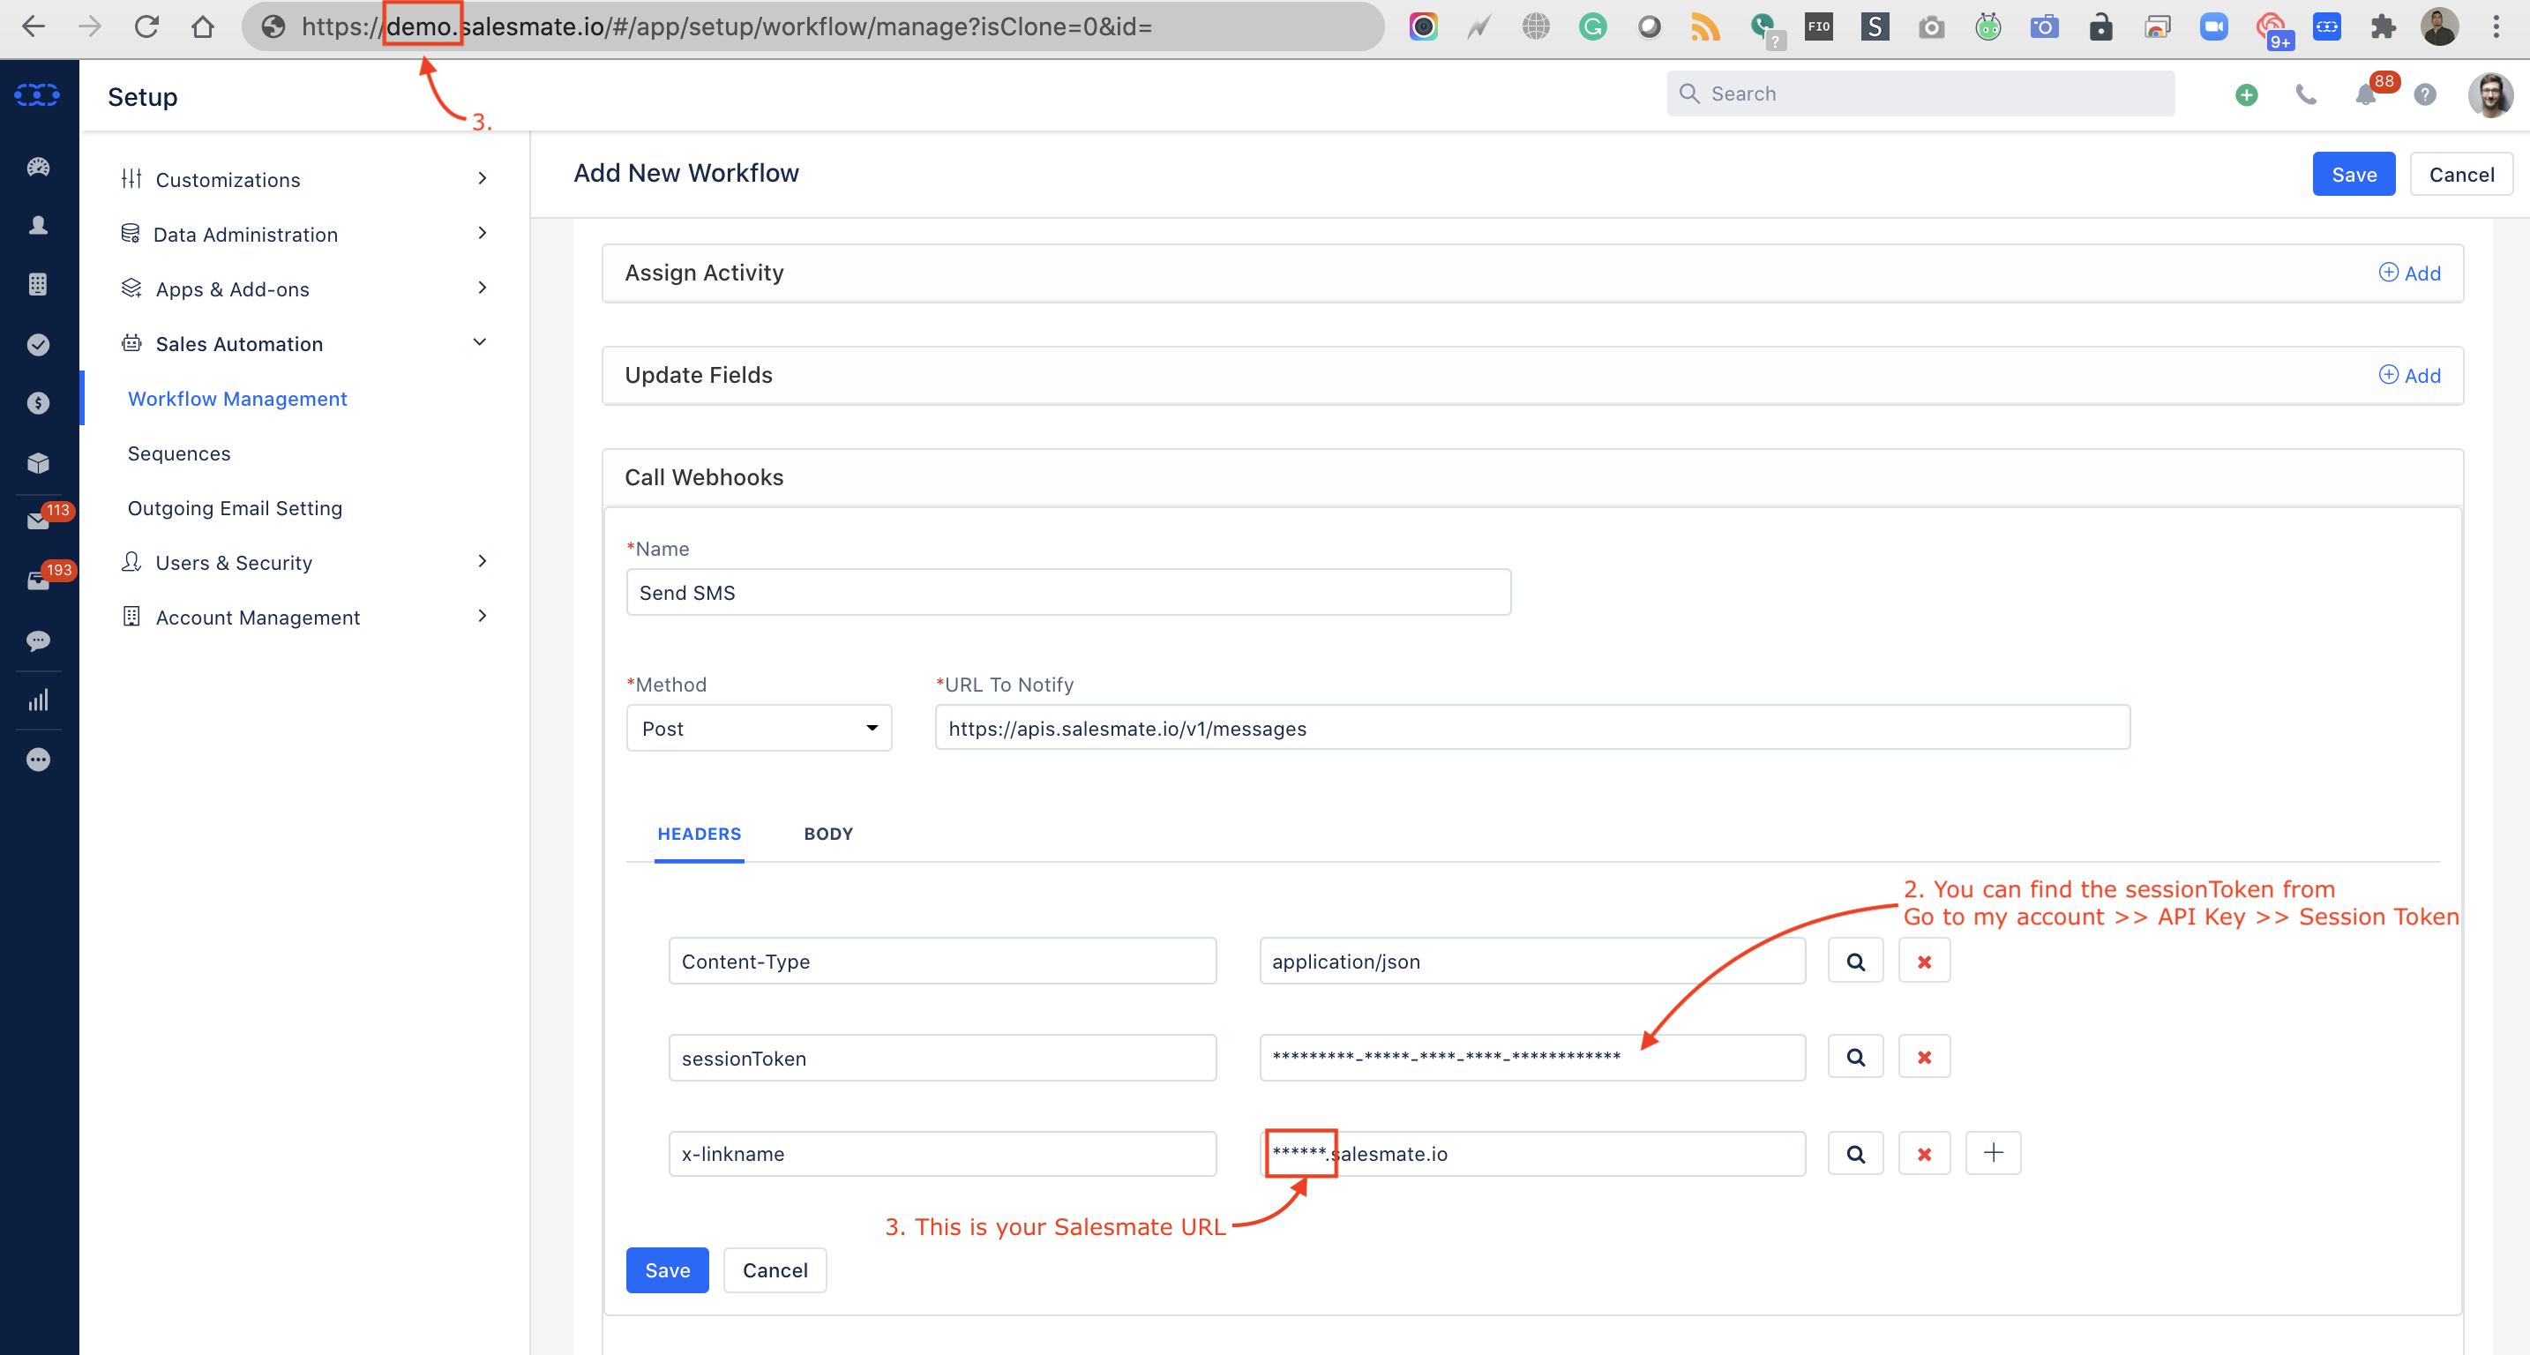Save the webhook with bottom Save button
Screen dimensions: 2530x1355
[x=667, y=1269]
